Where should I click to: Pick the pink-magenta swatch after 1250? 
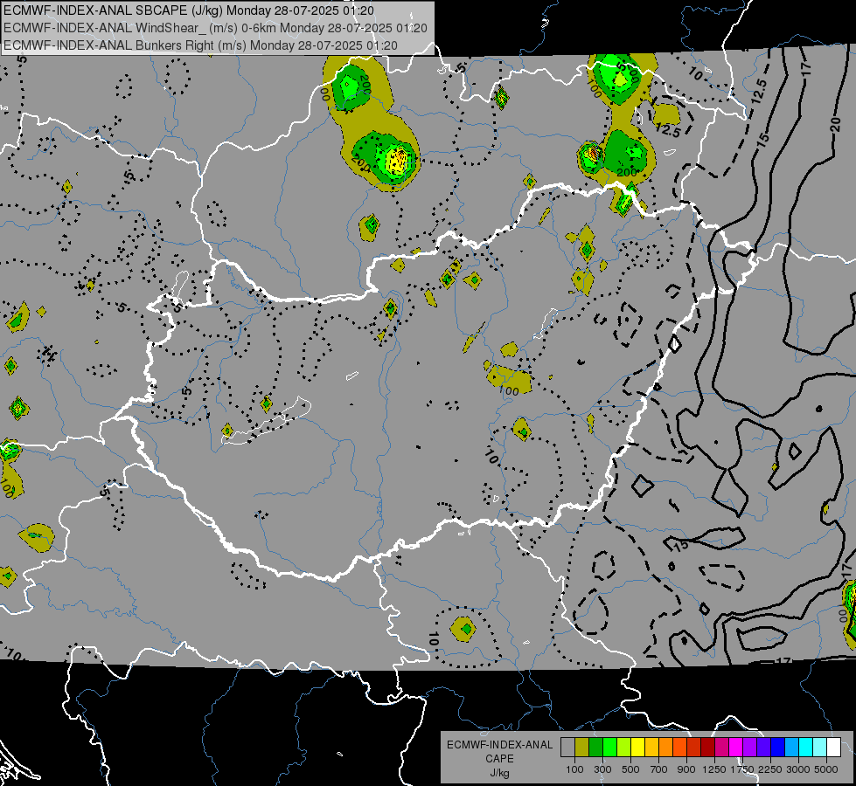tap(721, 747)
